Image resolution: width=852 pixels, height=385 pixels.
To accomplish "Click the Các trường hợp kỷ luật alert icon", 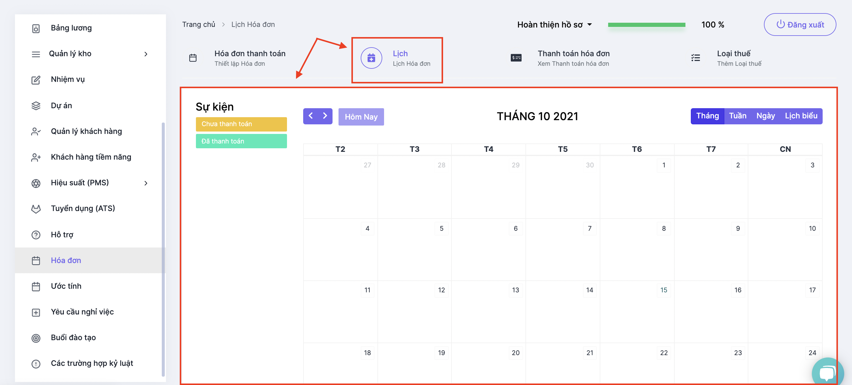I will 36,364.
